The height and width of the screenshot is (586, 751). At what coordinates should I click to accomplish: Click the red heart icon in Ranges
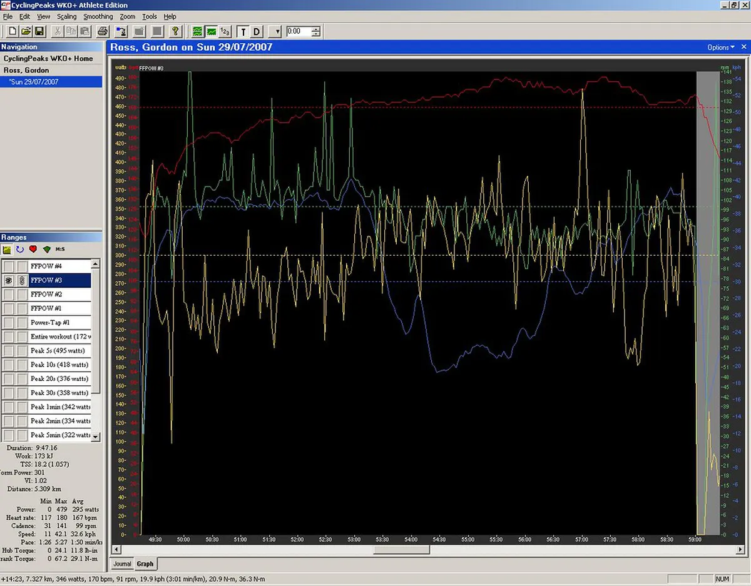click(33, 250)
